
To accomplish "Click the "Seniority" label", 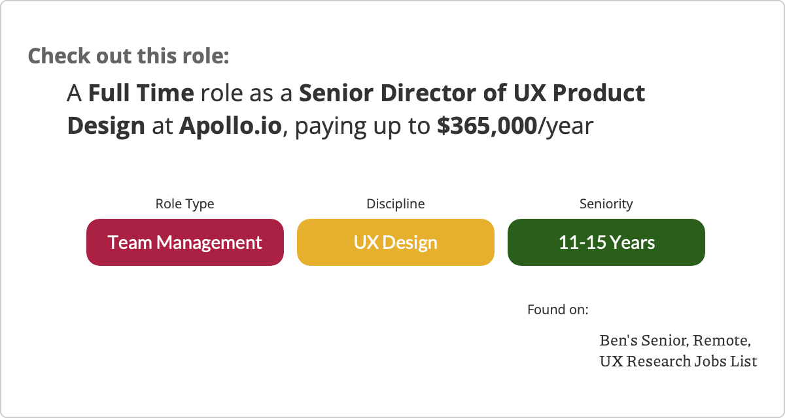I will click(606, 204).
